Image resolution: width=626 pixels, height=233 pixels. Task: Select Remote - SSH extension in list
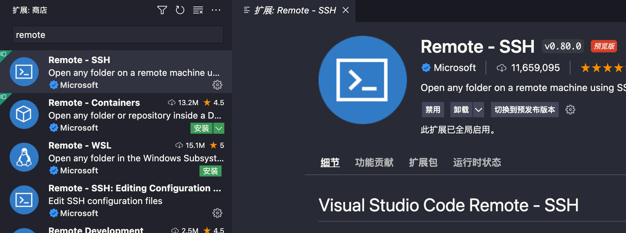[x=116, y=72]
